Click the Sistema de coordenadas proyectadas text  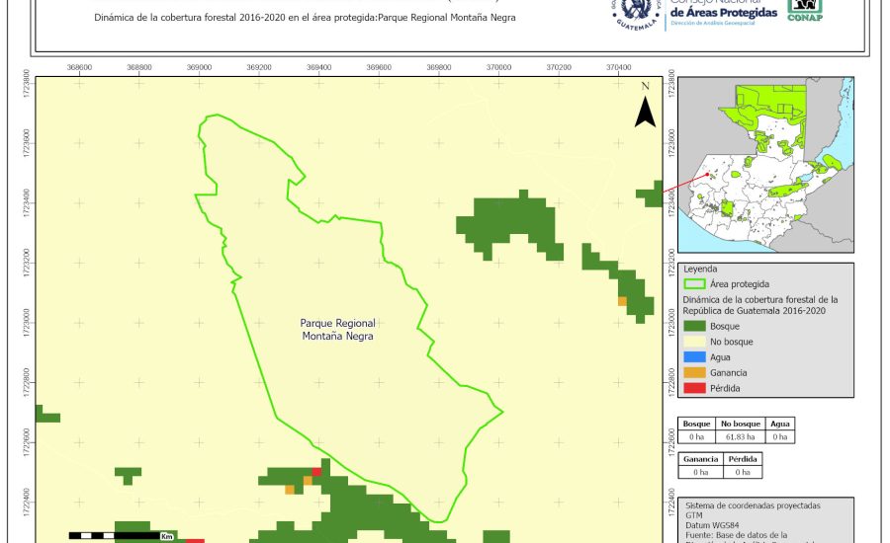pyautogui.click(x=752, y=505)
